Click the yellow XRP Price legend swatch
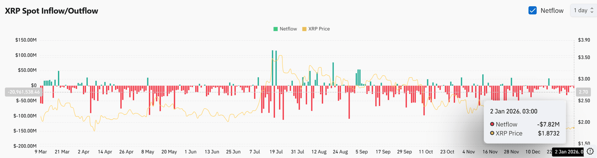597x158 pixels. (x=304, y=29)
